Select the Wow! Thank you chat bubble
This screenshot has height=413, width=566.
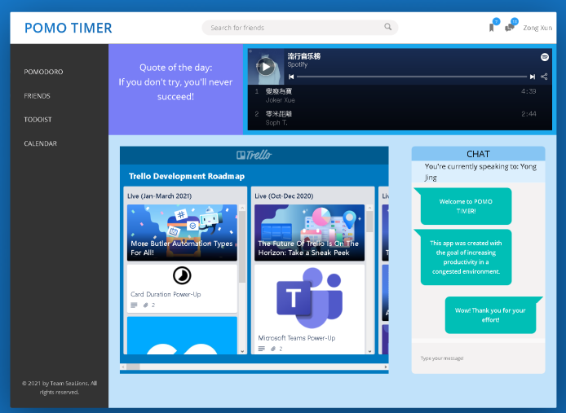point(490,315)
